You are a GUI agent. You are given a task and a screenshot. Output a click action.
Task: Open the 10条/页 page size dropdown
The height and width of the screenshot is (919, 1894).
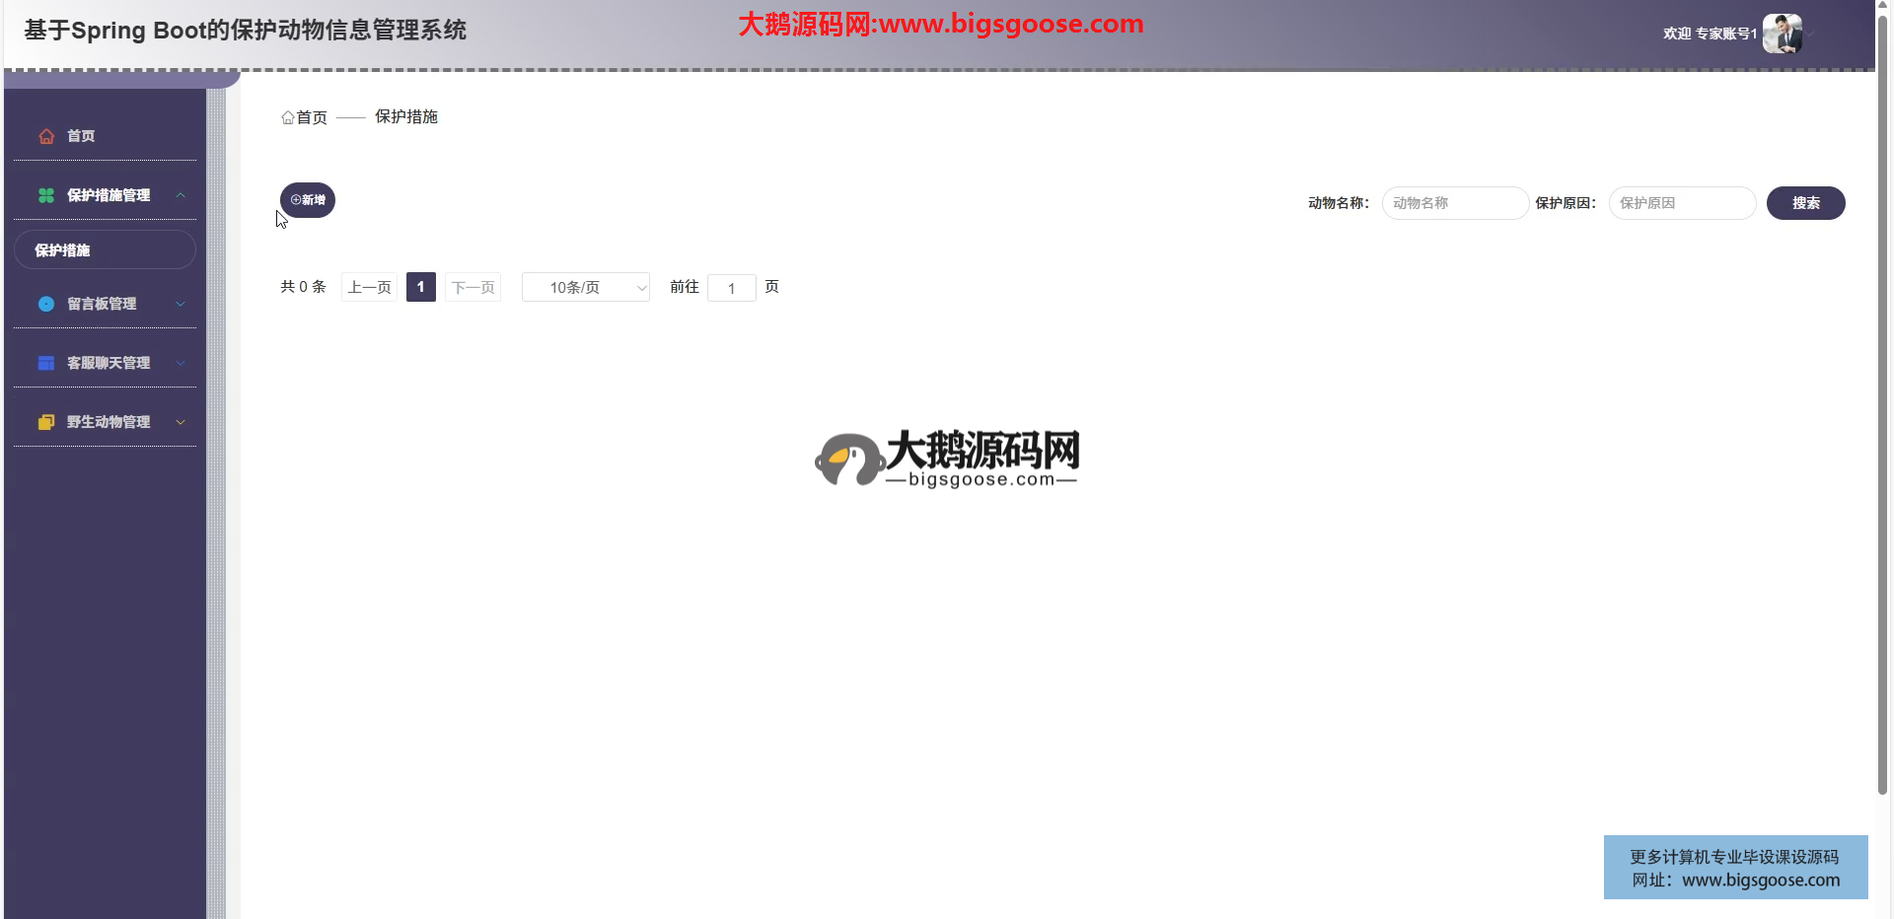click(x=585, y=287)
